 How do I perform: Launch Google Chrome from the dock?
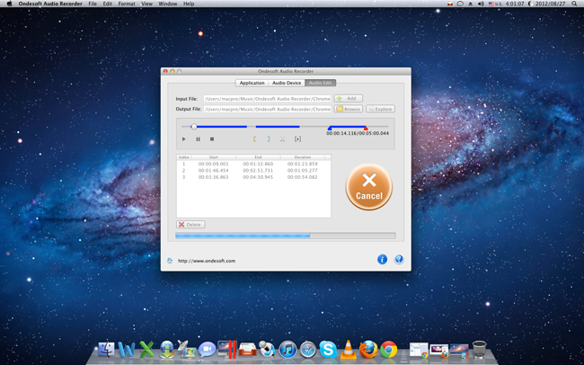388,350
